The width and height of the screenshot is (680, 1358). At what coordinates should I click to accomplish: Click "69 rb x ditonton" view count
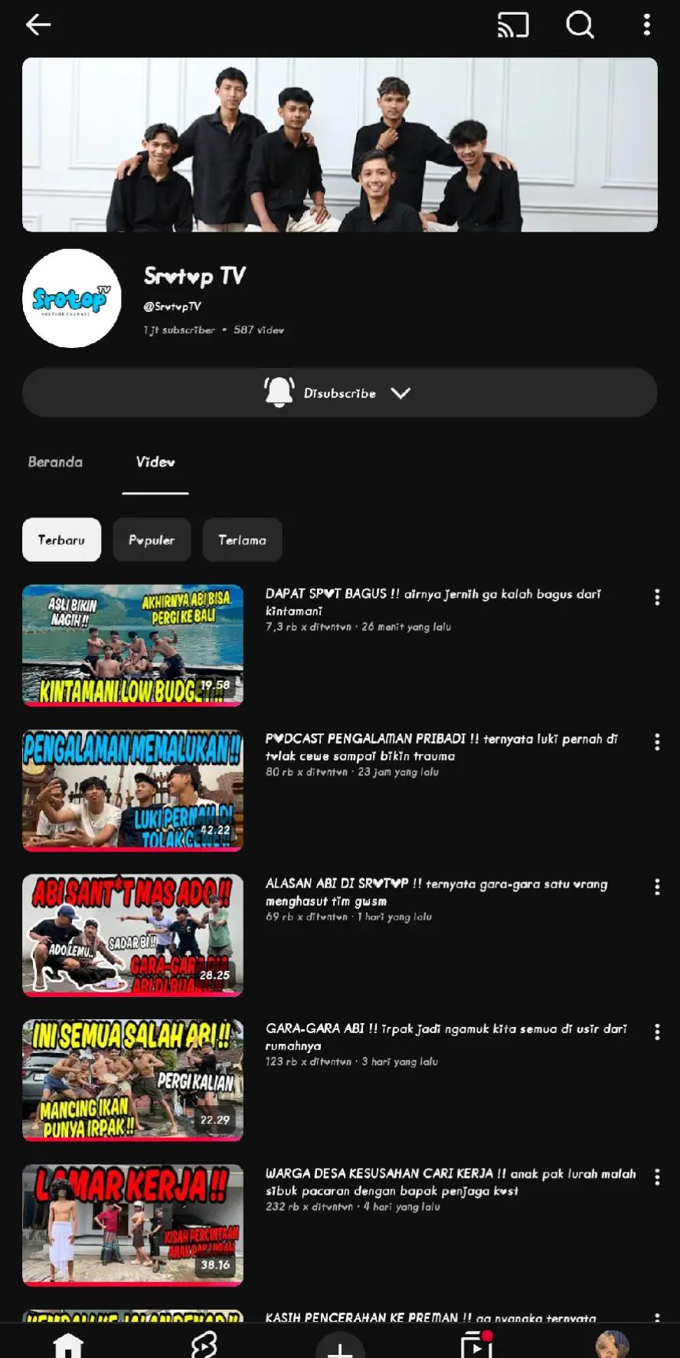pos(306,917)
